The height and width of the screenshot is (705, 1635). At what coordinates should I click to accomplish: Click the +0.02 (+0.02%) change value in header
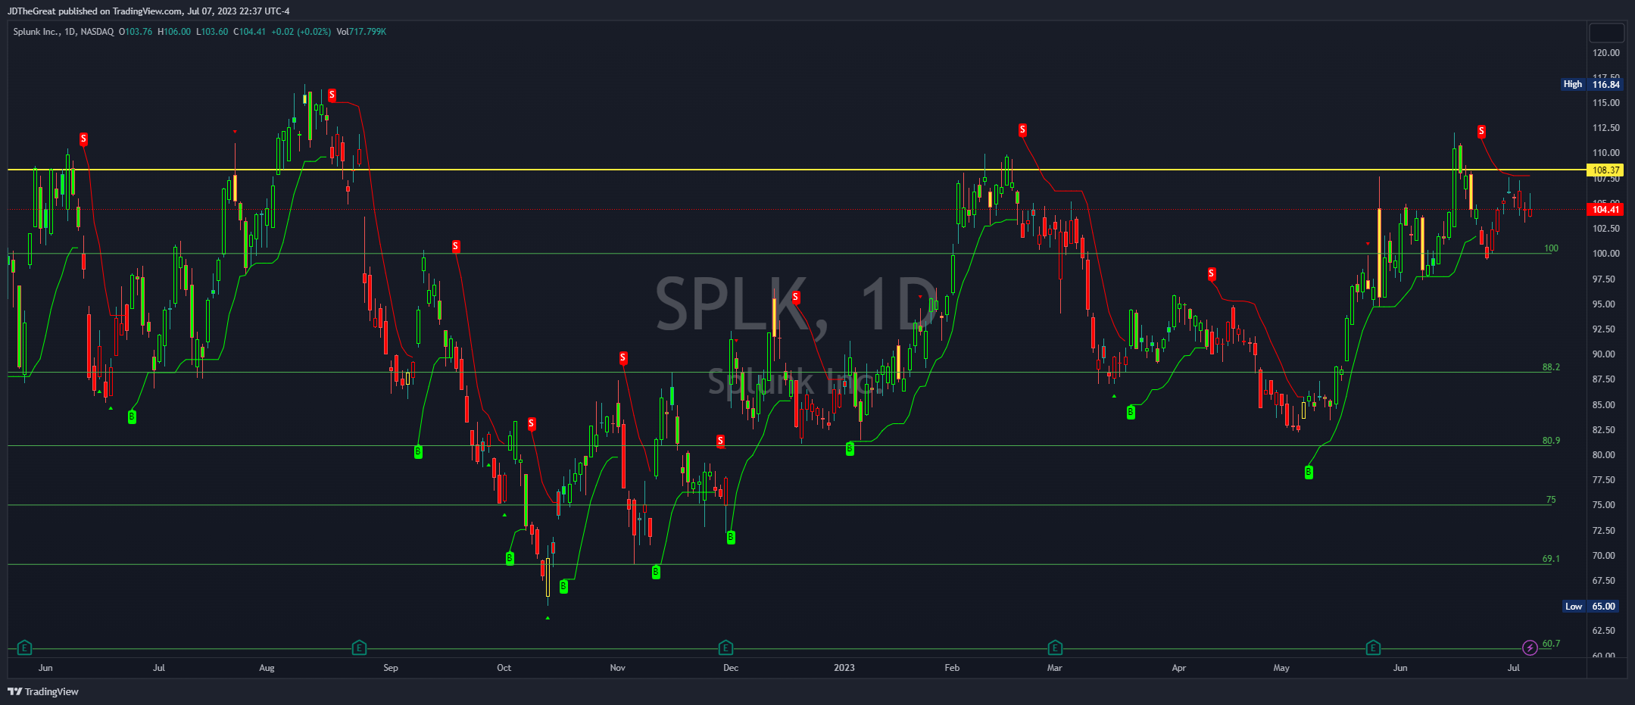click(x=301, y=32)
